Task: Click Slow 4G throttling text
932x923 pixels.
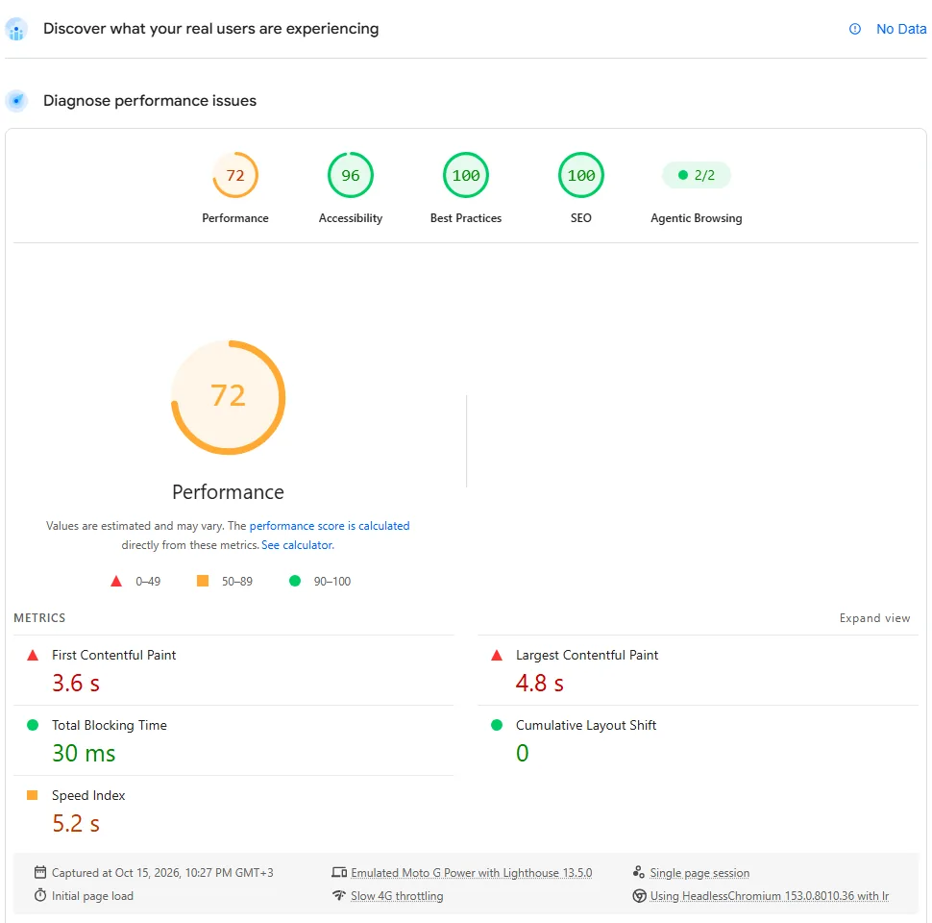Action: 397,896
